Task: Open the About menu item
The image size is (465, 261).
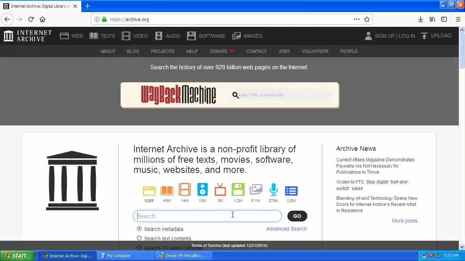Action: click(108, 51)
